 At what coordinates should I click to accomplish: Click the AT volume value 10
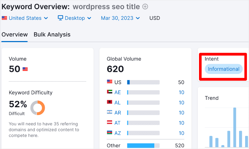[181, 123]
